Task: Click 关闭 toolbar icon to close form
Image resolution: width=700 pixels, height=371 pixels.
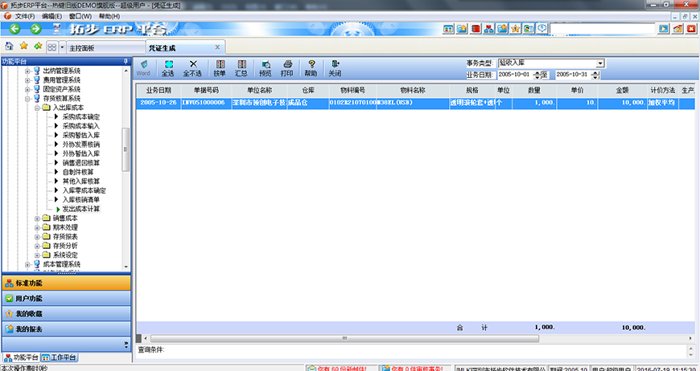Action: click(x=335, y=68)
